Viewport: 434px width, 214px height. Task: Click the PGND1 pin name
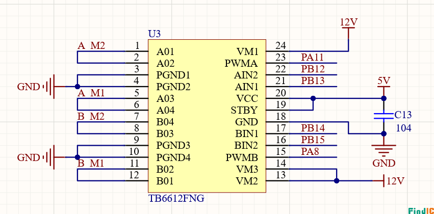pyautogui.click(x=173, y=75)
